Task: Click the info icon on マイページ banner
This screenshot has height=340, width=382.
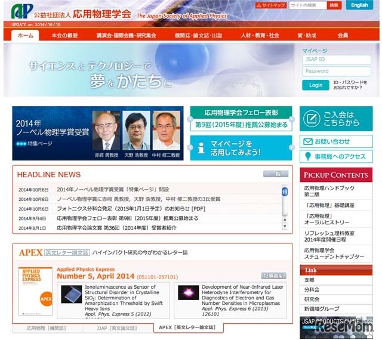Action: pyautogui.click(x=201, y=148)
